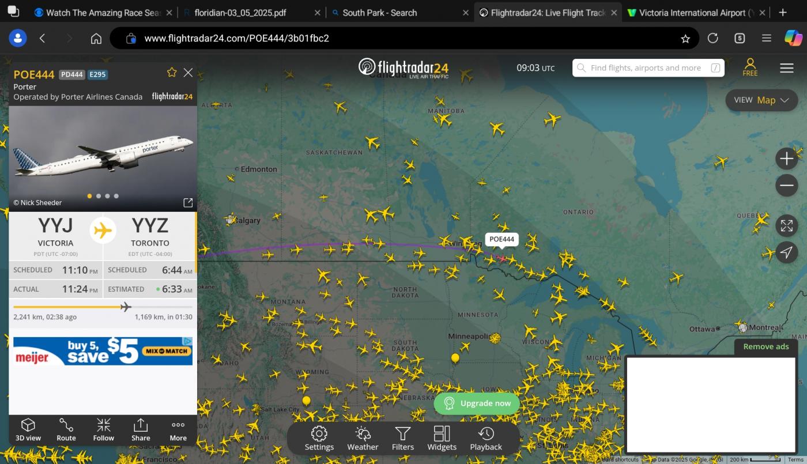This screenshot has width=807, height=464.
Task: Open Playback mode
Action: point(486,438)
